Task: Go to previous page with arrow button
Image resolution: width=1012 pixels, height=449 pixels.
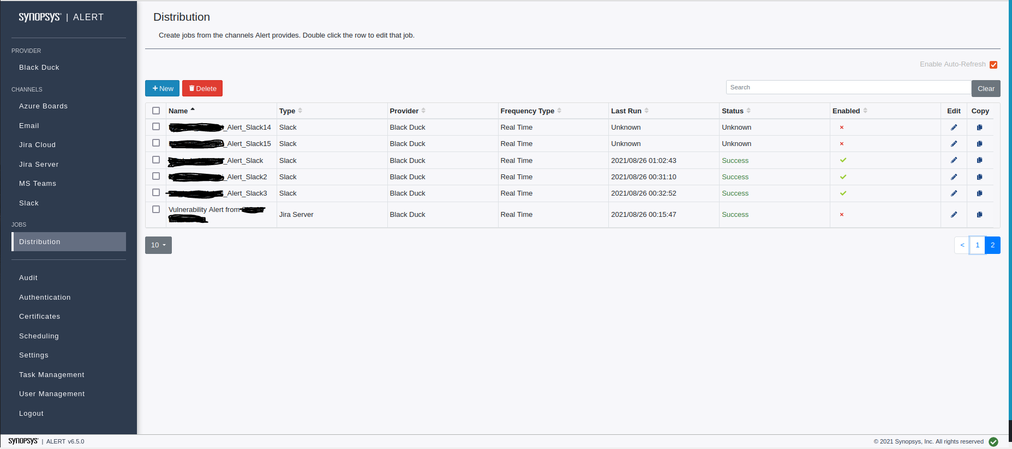Action: (962, 245)
